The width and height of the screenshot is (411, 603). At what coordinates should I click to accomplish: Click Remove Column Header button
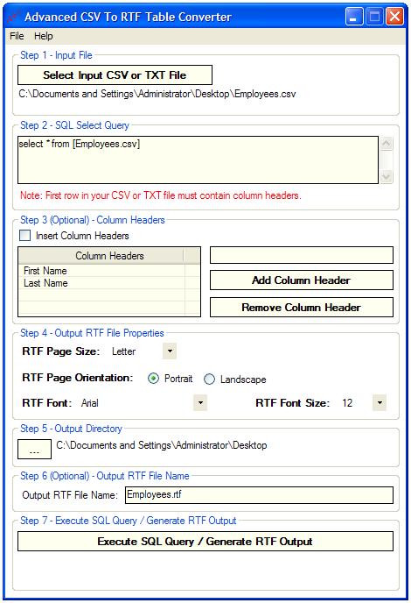point(302,308)
